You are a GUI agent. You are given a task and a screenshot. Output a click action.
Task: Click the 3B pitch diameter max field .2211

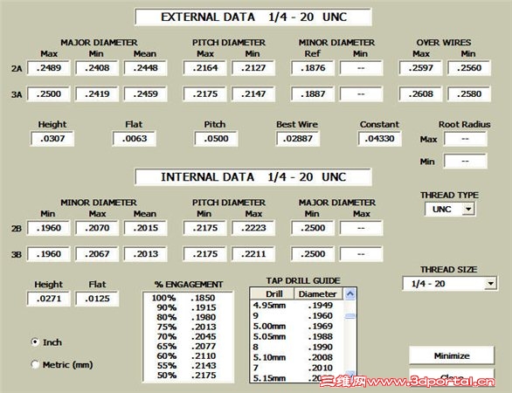click(x=253, y=254)
